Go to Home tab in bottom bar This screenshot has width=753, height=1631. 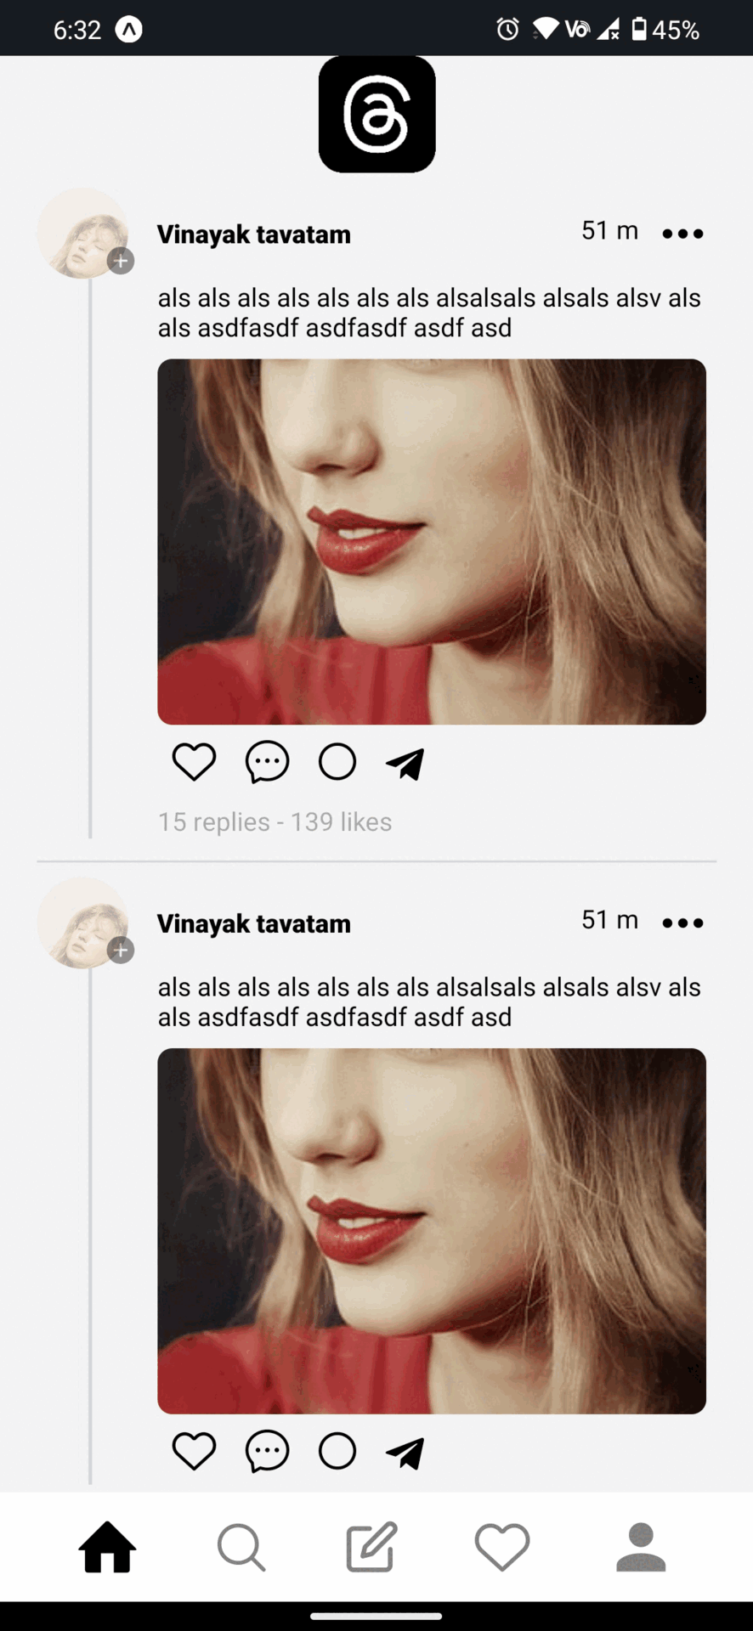point(108,1547)
